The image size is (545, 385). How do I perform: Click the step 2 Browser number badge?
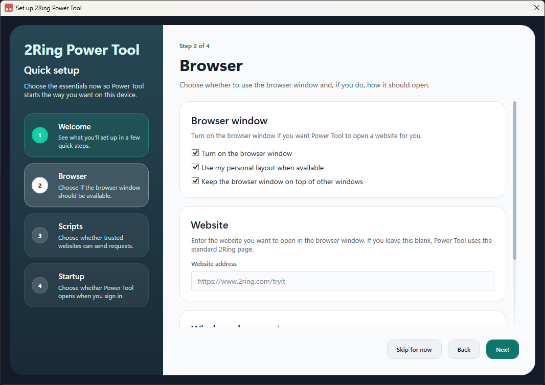point(40,186)
